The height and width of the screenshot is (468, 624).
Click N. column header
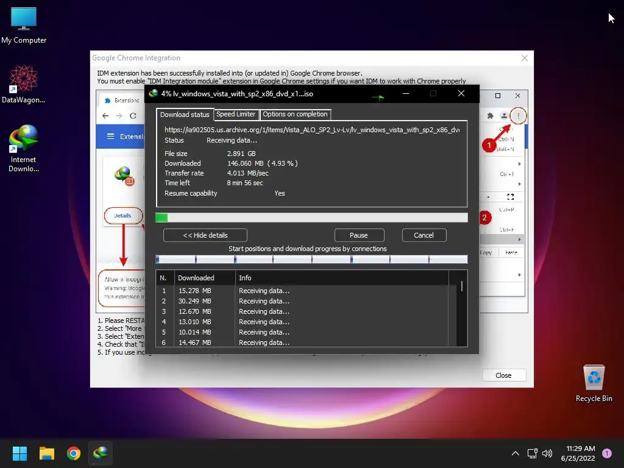pos(165,278)
